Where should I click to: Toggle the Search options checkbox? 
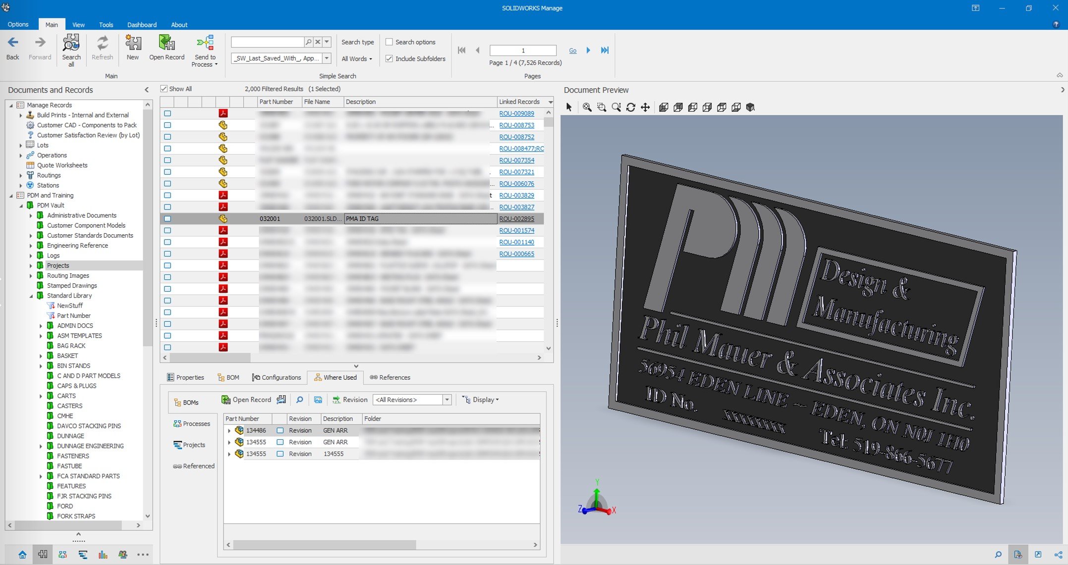pos(389,42)
